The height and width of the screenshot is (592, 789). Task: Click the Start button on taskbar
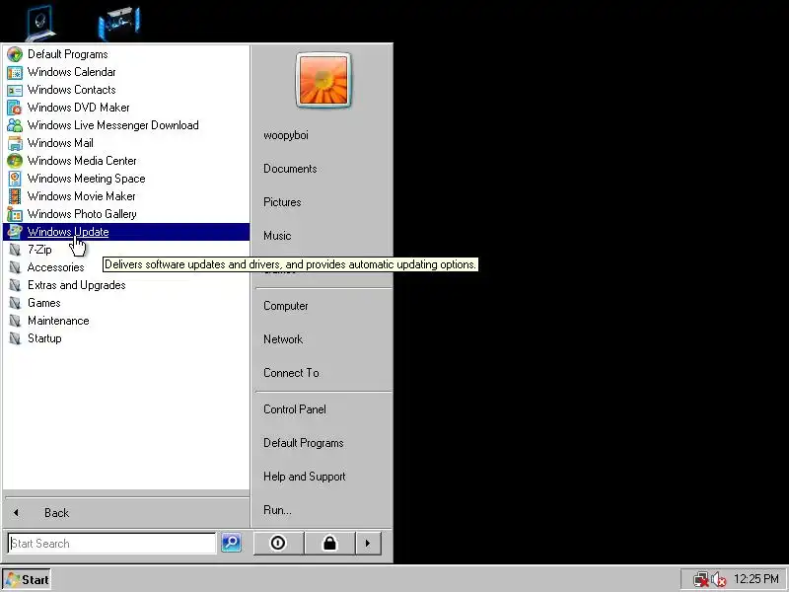click(x=27, y=579)
